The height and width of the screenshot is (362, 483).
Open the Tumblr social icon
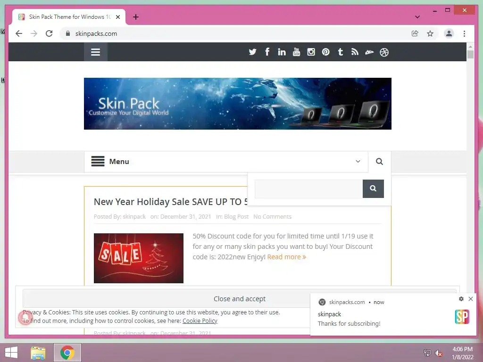341,52
